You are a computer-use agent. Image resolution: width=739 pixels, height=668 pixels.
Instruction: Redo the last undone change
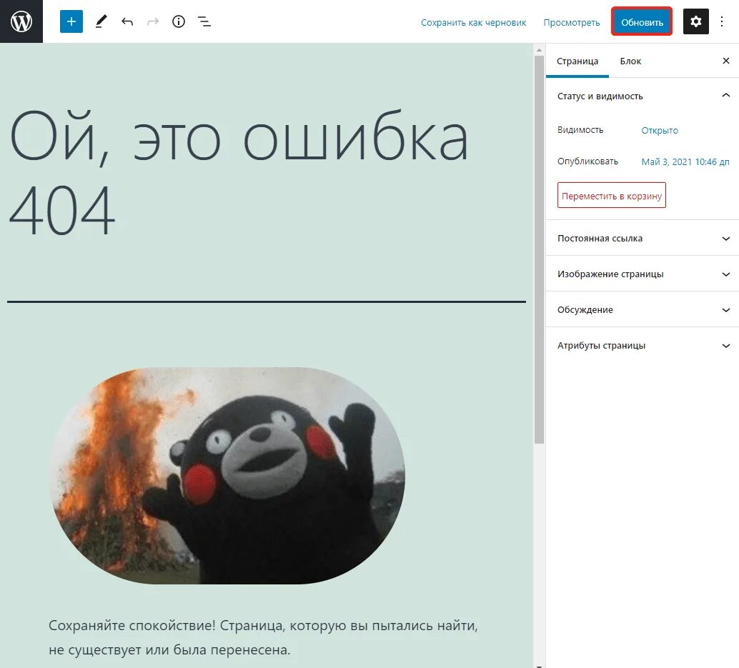[153, 21]
